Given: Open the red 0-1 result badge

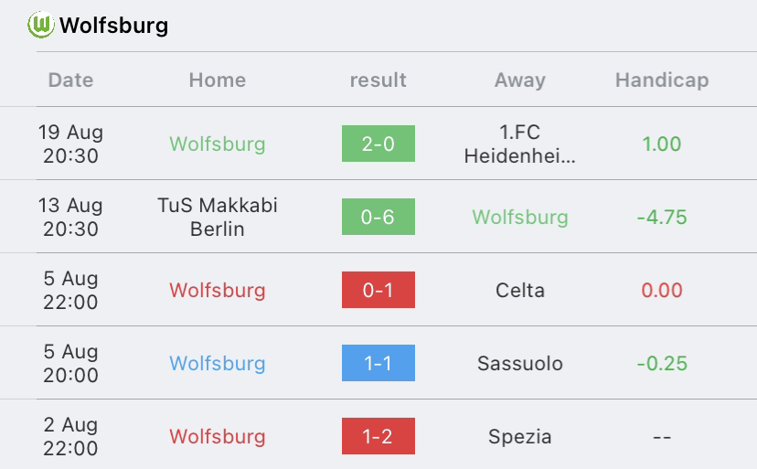Looking at the screenshot, I should [x=378, y=290].
